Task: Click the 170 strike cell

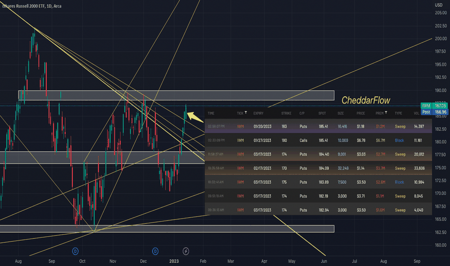Action: click(x=284, y=168)
